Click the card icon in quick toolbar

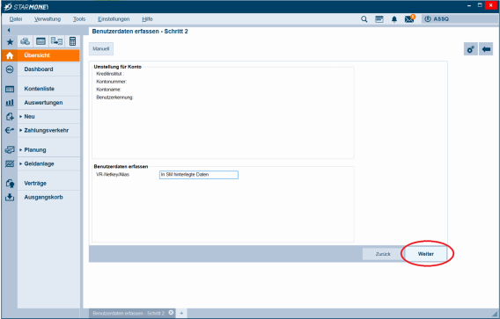40,41
